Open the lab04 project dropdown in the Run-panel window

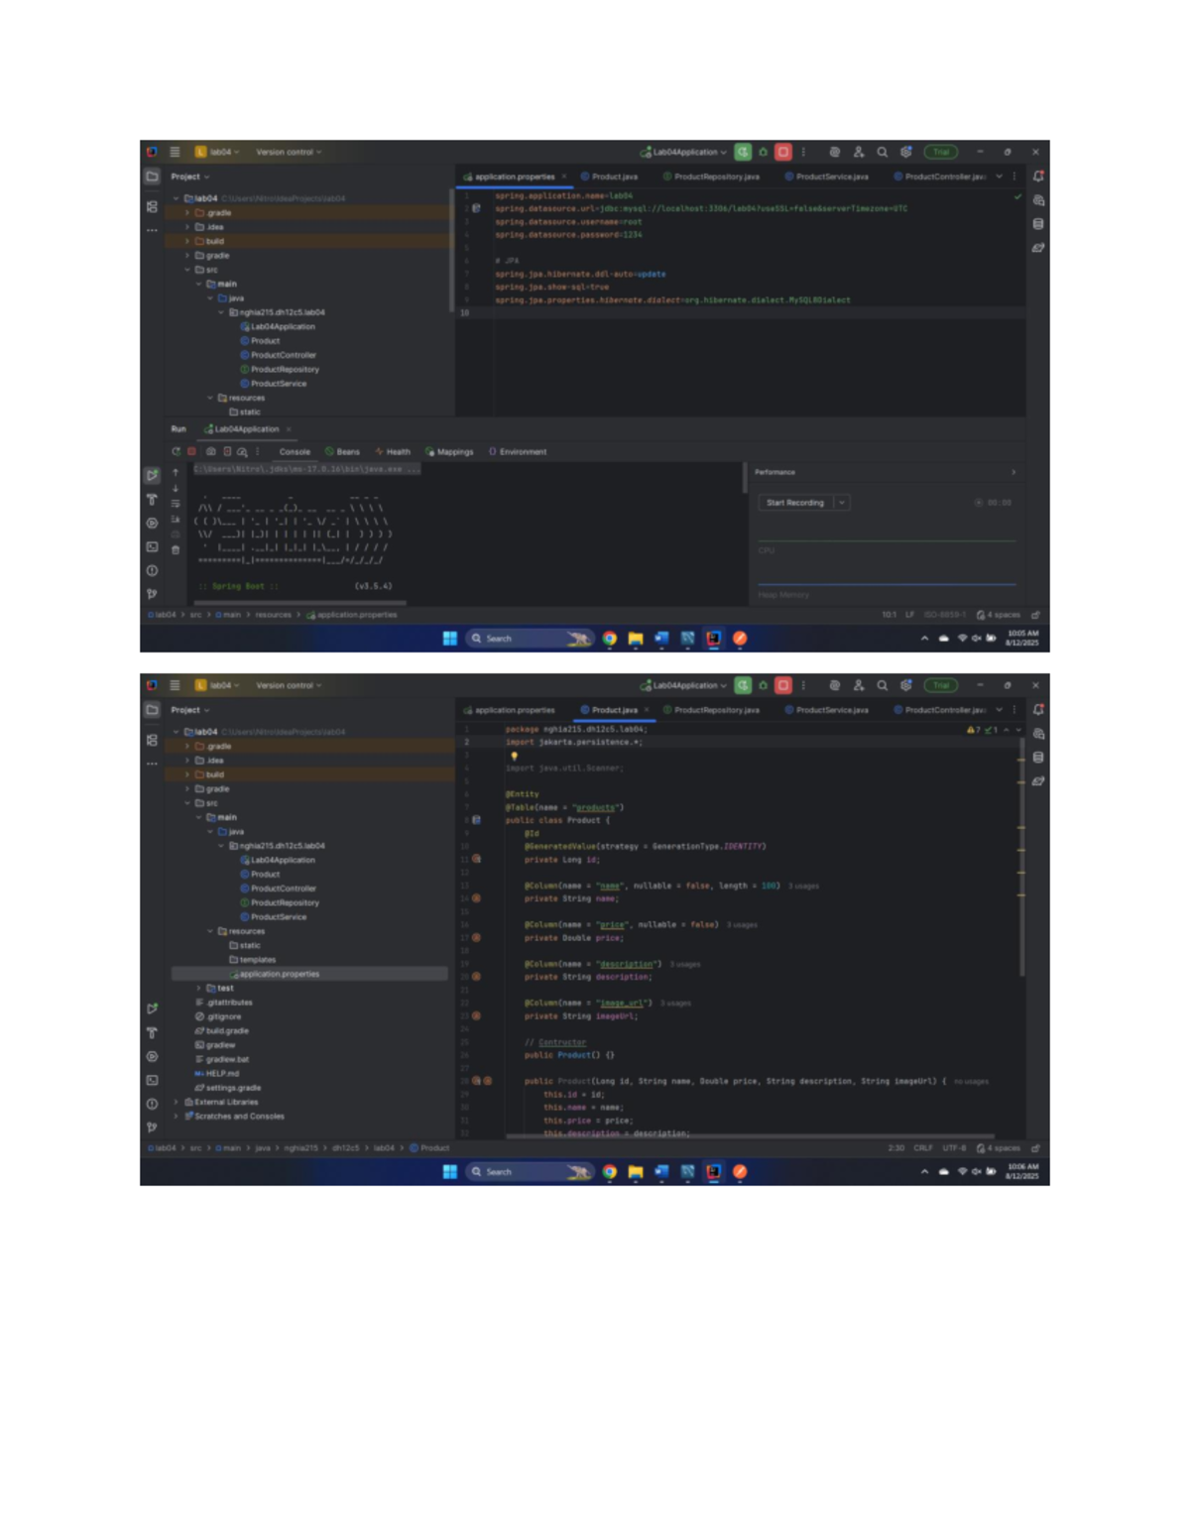(x=217, y=152)
